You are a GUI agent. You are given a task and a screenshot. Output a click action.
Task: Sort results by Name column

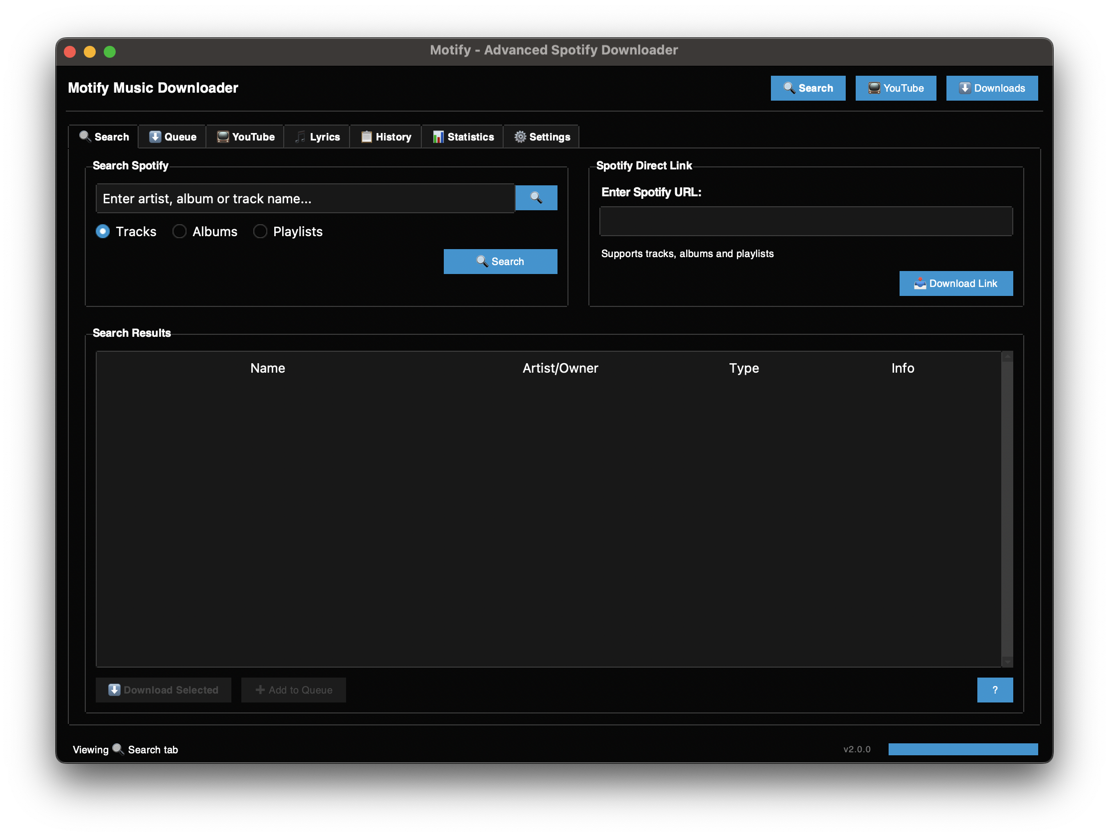(267, 368)
